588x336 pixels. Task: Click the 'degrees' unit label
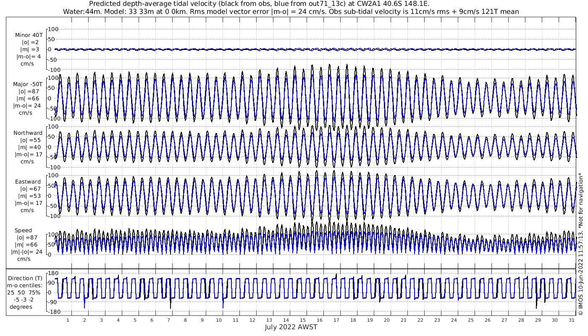coord(21,306)
